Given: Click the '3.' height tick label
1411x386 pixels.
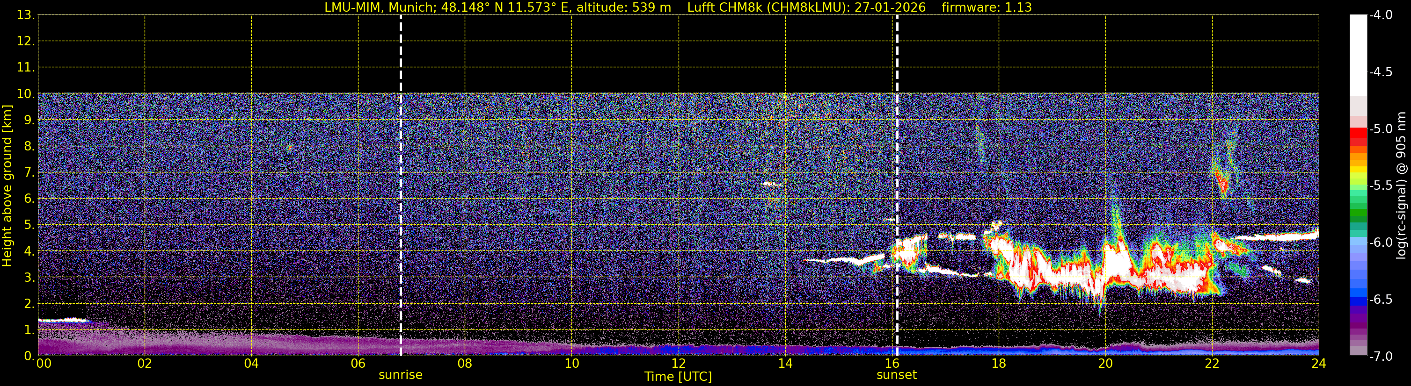Looking at the screenshot, I should pyautogui.click(x=29, y=278).
